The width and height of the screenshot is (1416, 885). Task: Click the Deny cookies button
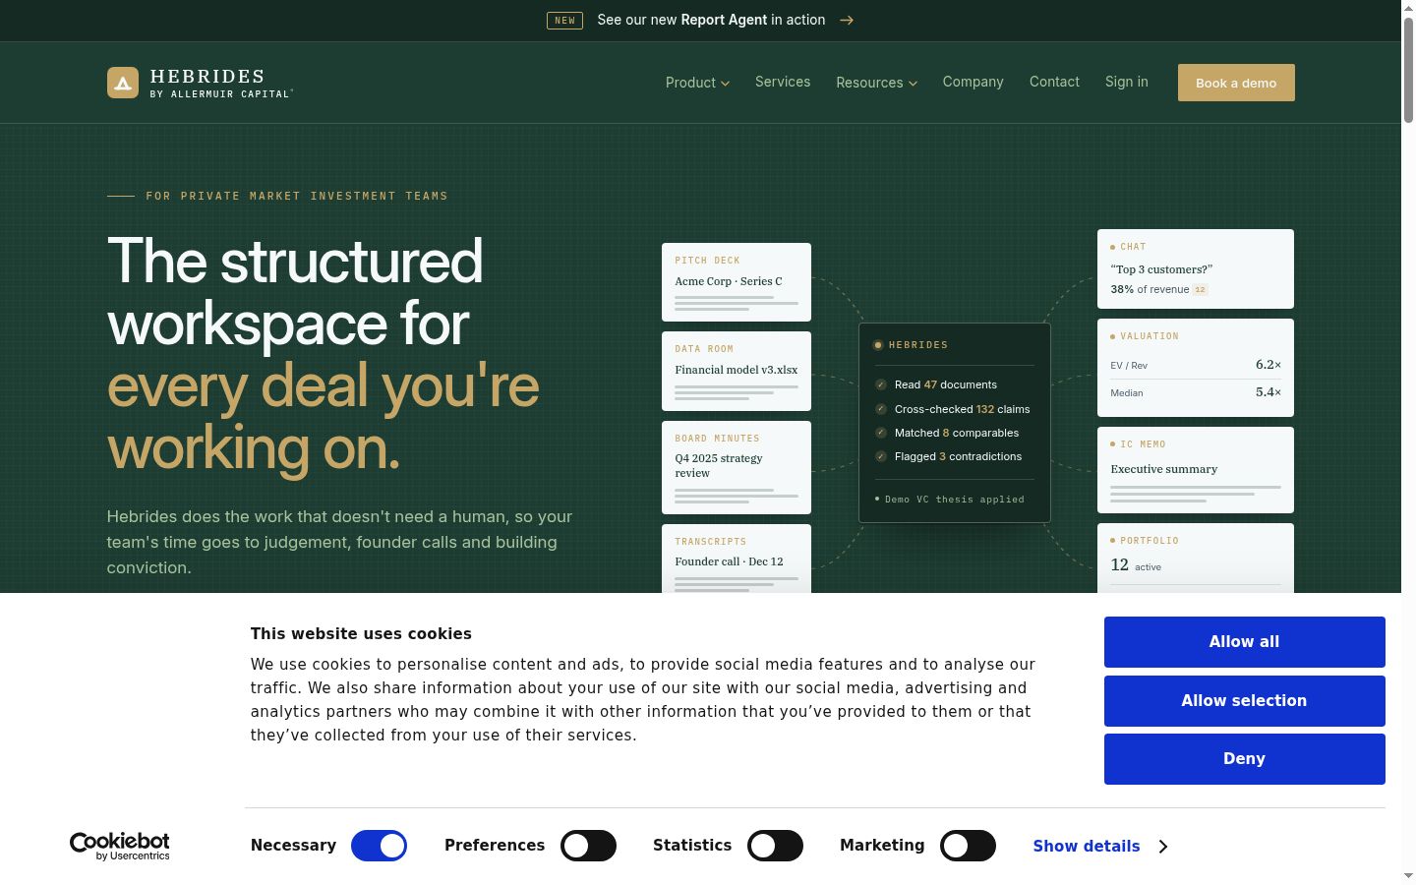click(1245, 759)
